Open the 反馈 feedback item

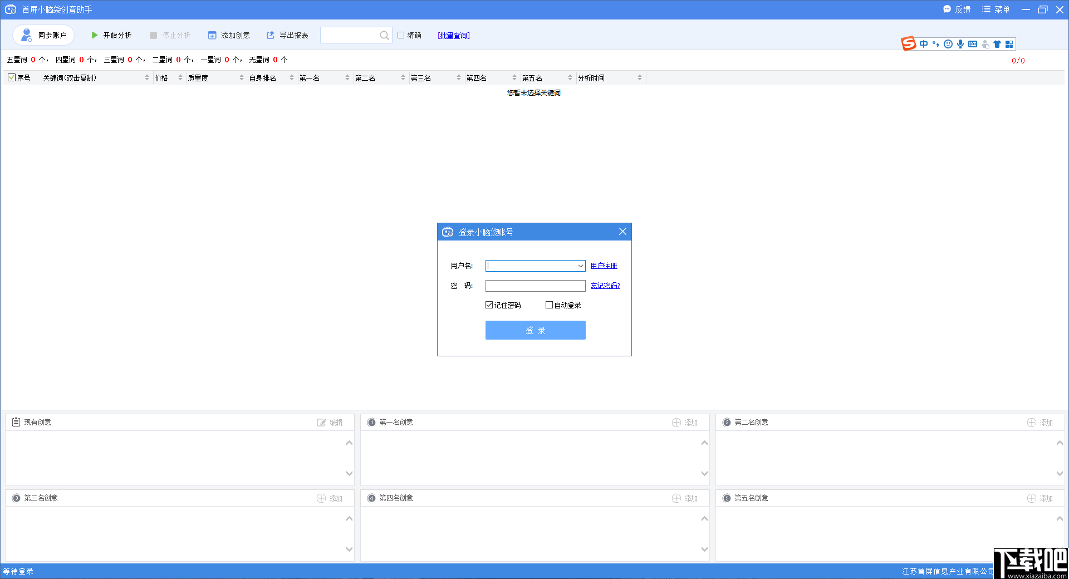point(957,9)
